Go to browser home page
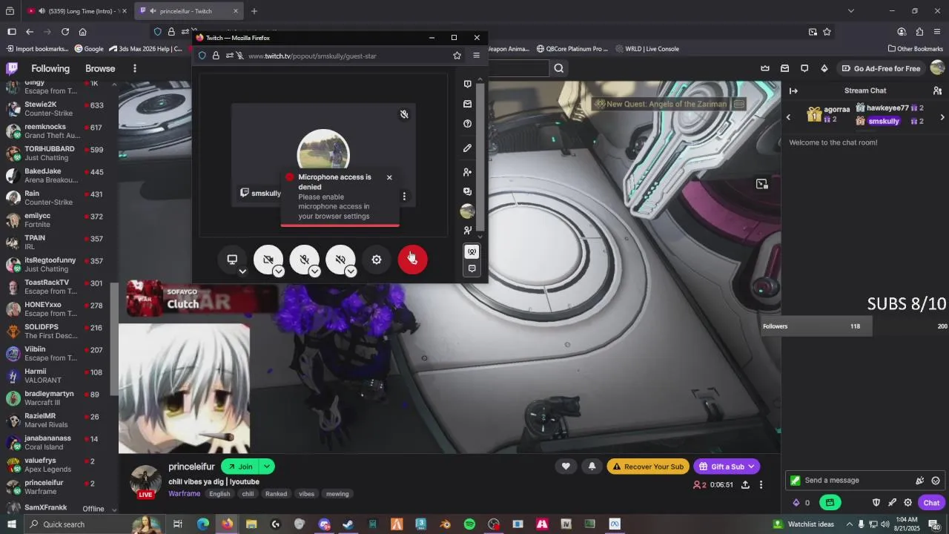Image resolution: width=949 pixels, height=534 pixels. [83, 32]
